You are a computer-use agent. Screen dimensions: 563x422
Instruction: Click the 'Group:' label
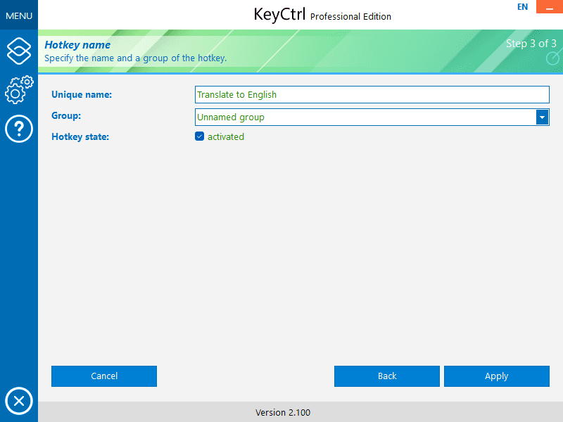pos(66,115)
